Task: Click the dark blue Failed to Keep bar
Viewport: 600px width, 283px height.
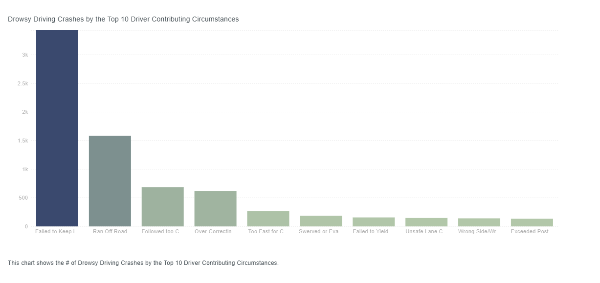Action: [x=57, y=128]
